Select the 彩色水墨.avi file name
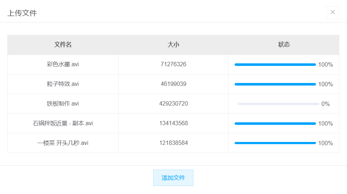This screenshot has height=194, width=347. click(x=63, y=64)
